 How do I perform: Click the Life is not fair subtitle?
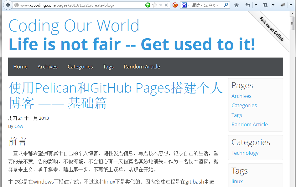pos(132,44)
